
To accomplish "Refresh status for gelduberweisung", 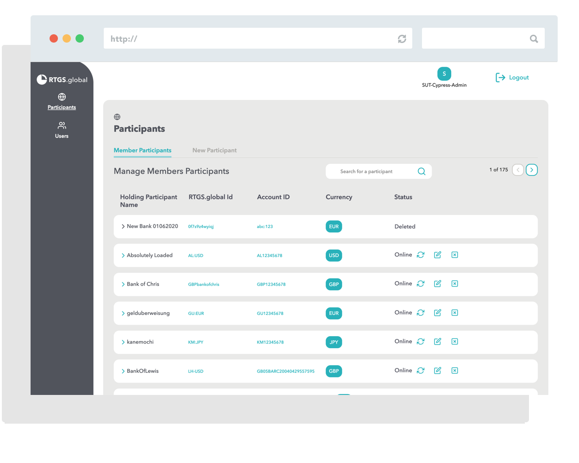I will coord(421,313).
